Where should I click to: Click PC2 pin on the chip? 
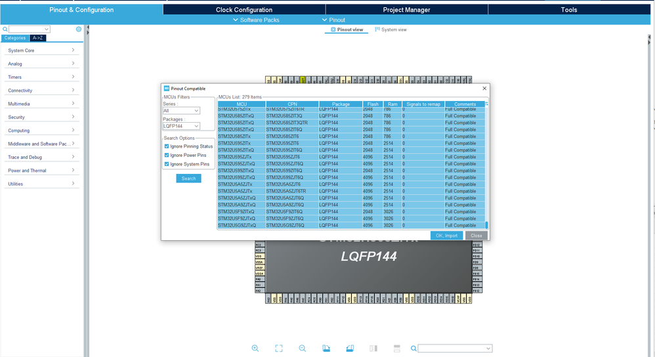(x=259, y=245)
